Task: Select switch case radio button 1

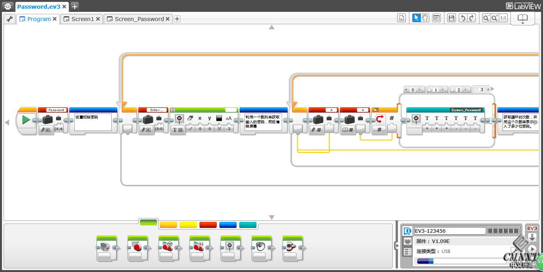Action: coord(429,90)
